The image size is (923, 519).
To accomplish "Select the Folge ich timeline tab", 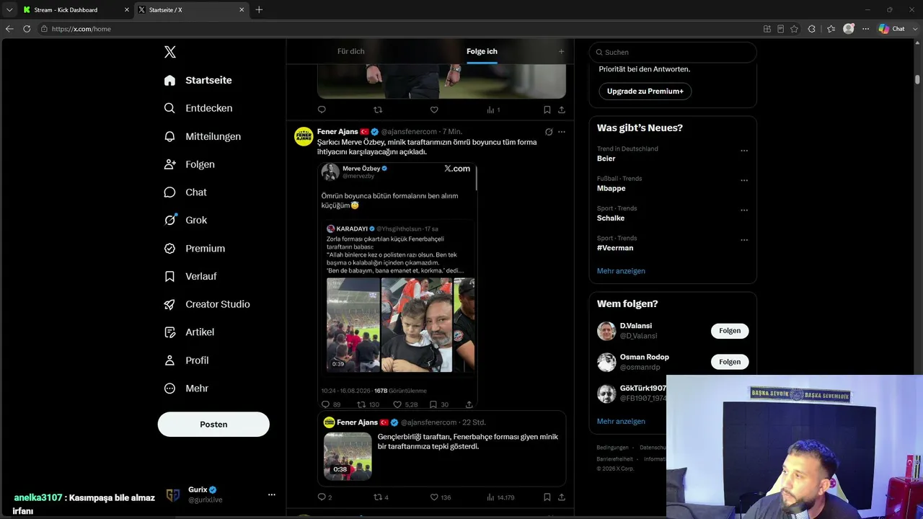I will 482,51.
